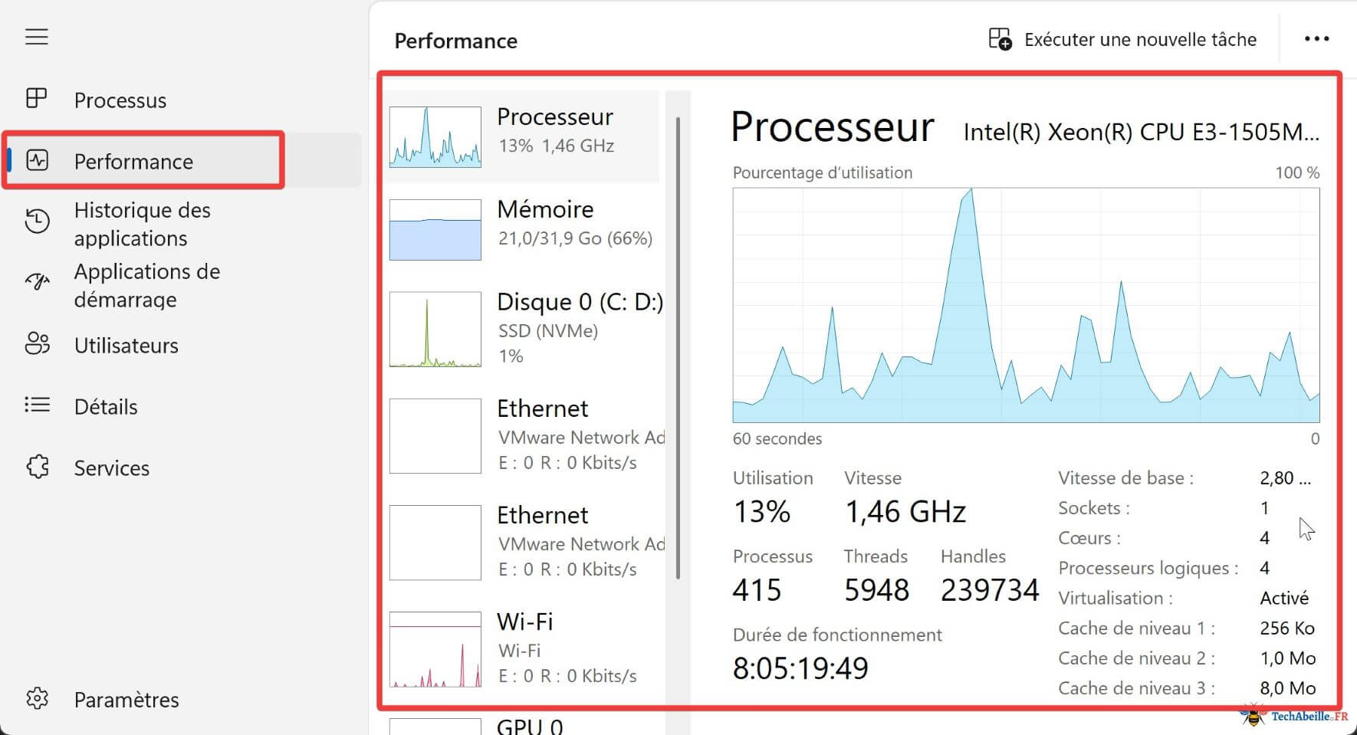The height and width of the screenshot is (735, 1357).
Task: Click the hamburger navigation menu icon
Action: point(36,37)
